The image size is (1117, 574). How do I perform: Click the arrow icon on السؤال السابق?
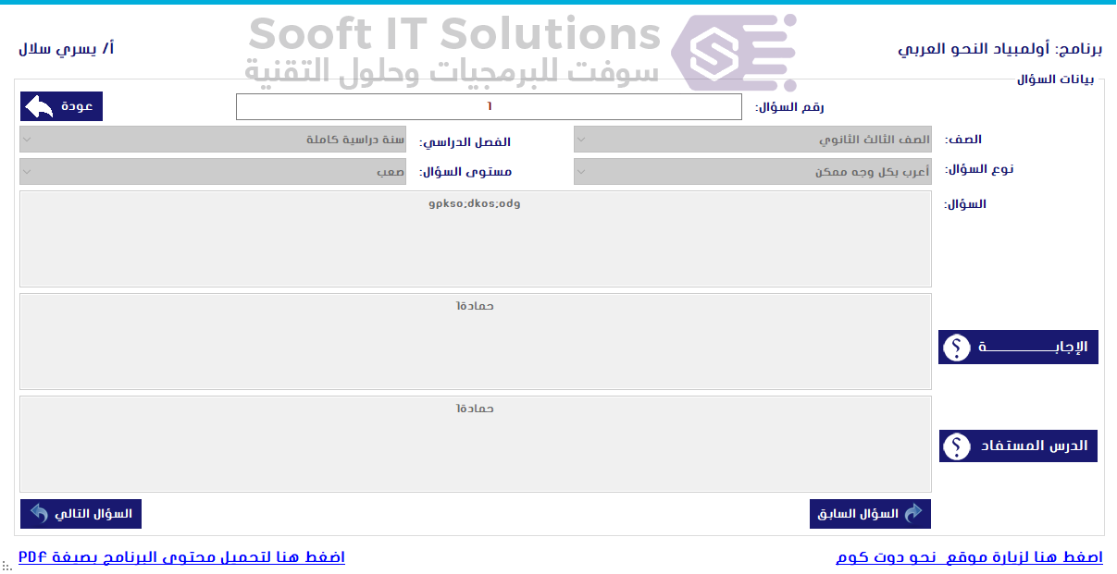[913, 513]
